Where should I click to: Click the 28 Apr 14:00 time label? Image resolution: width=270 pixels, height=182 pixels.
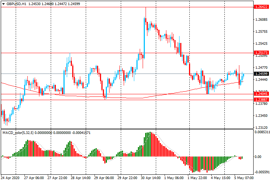(x=81, y=178)
